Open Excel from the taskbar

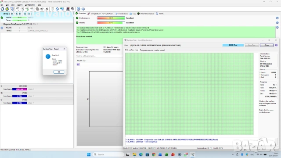click(x=166, y=154)
